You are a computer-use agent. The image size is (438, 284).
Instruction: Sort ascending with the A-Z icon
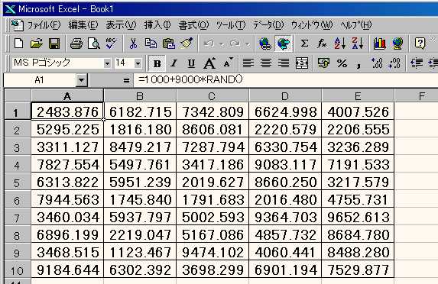point(339,44)
